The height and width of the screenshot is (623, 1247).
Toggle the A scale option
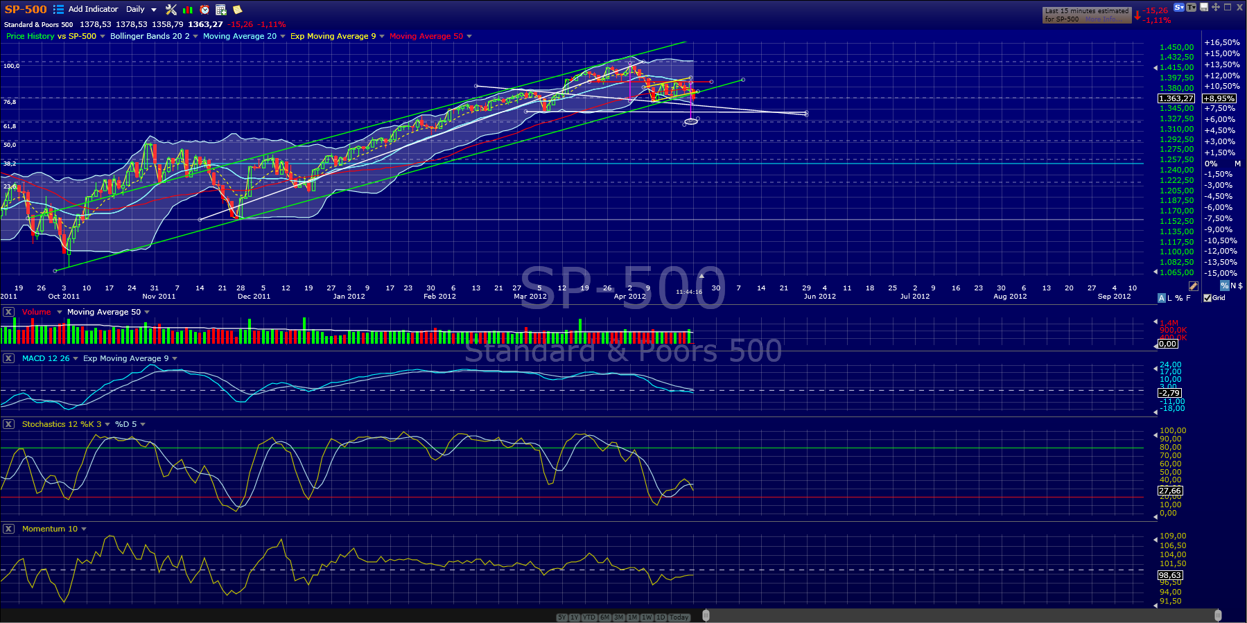click(x=1161, y=298)
